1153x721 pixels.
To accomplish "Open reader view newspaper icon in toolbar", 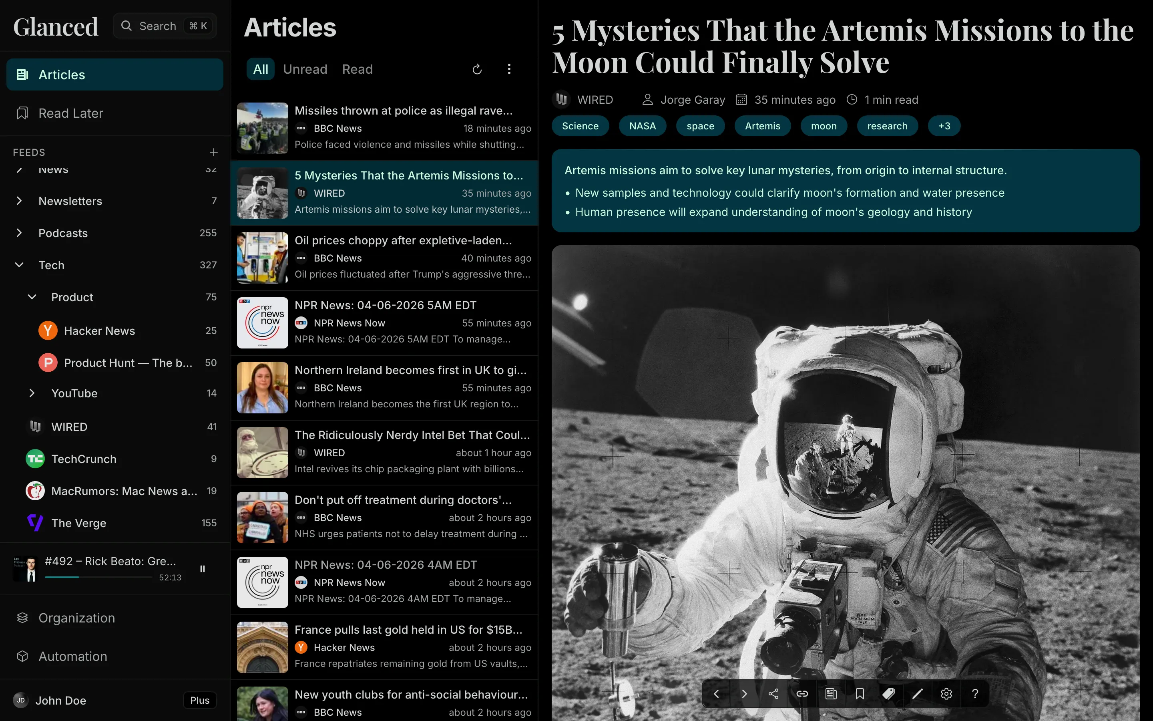I will tap(831, 694).
